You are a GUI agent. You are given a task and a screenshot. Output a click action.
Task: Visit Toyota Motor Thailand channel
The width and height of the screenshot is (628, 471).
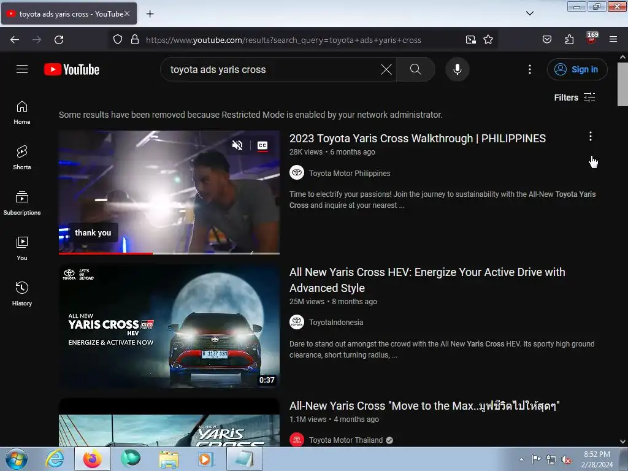tap(346, 440)
